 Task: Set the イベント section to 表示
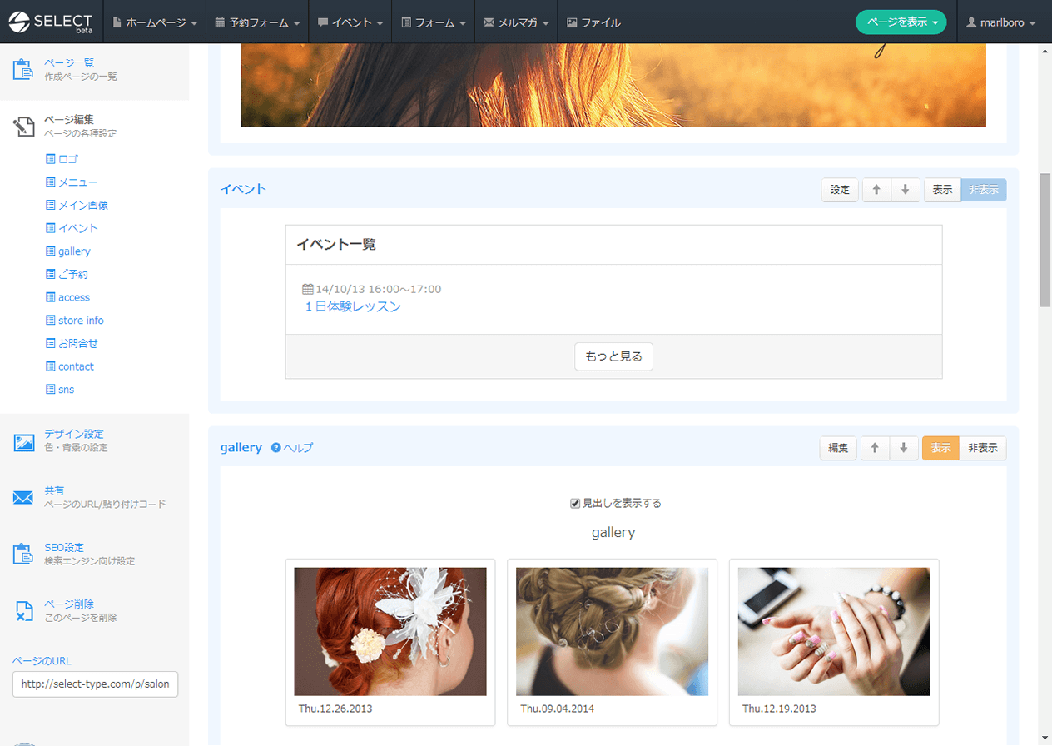point(942,190)
